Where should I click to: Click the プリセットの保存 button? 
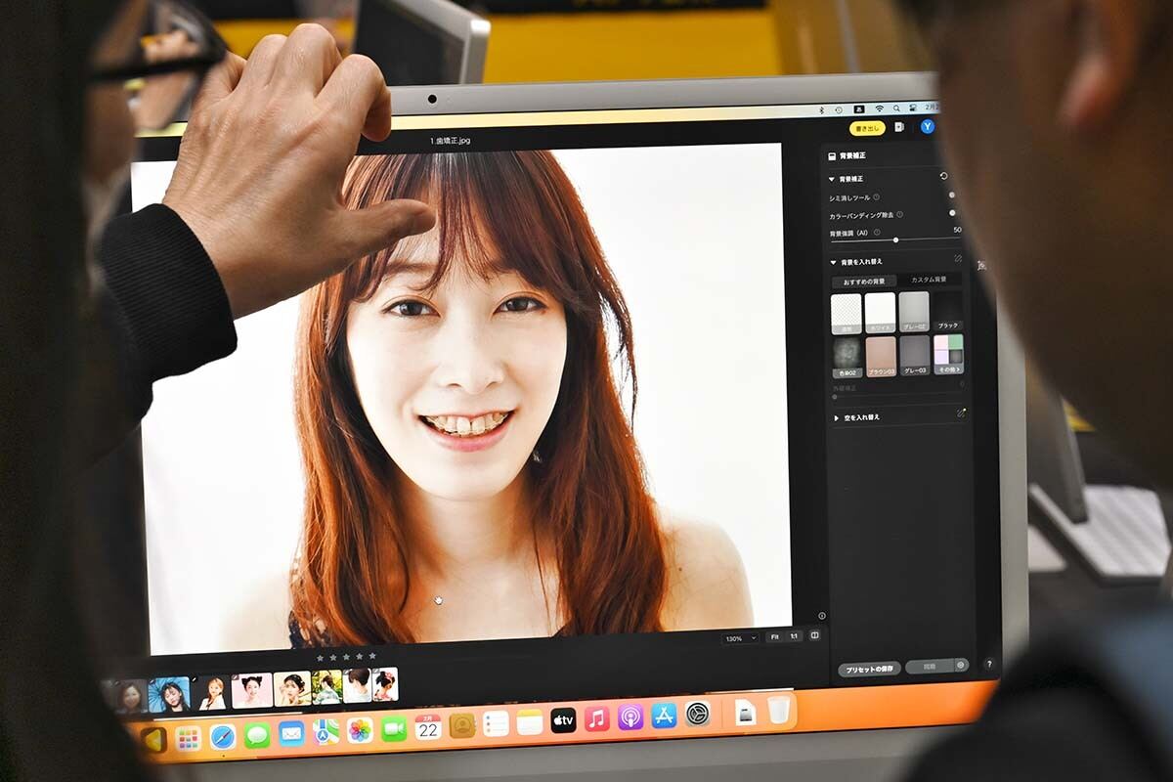pyautogui.click(x=869, y=670)
